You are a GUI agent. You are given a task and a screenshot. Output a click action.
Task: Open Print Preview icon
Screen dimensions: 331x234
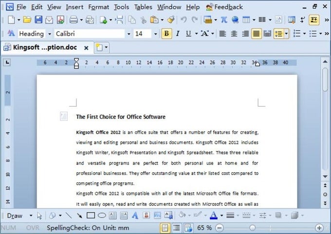(x=90, y=20)
